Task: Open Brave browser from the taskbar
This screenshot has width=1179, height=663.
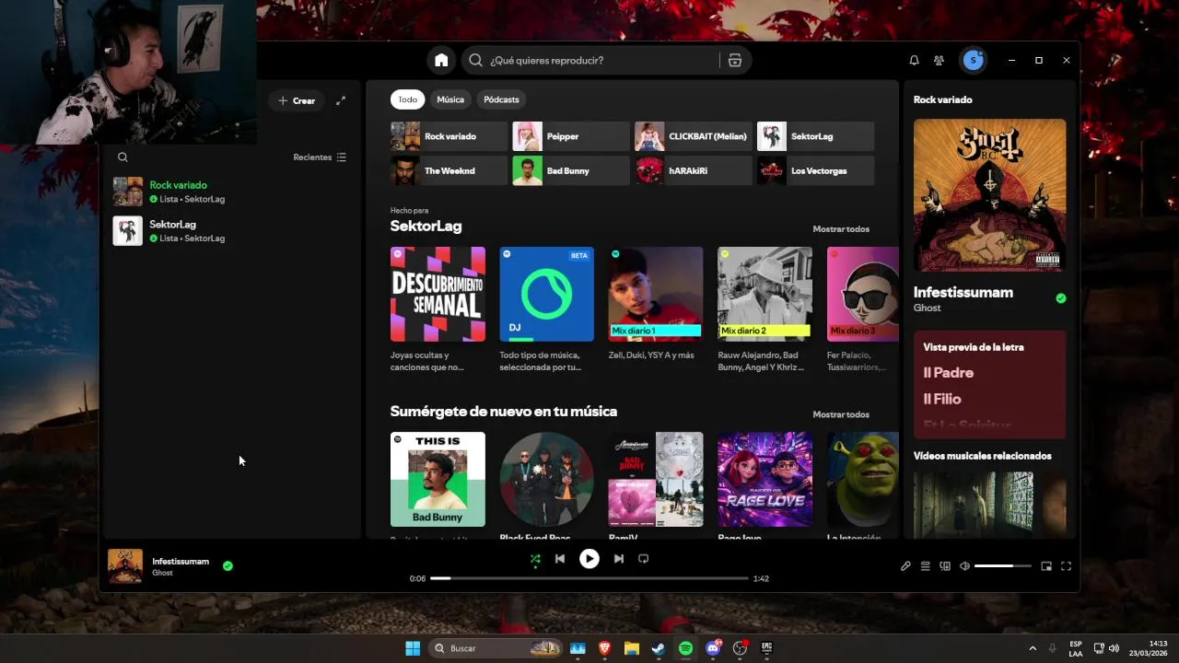Action: [604, 648]
